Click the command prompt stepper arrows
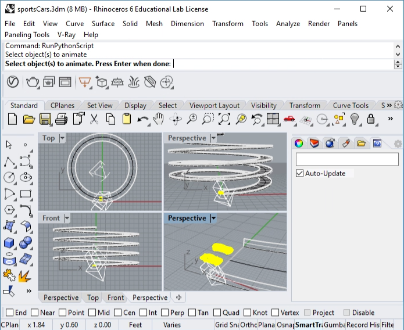Image resolution: width=404 pixels, height=330 pixels. click(x=398, y=64)
